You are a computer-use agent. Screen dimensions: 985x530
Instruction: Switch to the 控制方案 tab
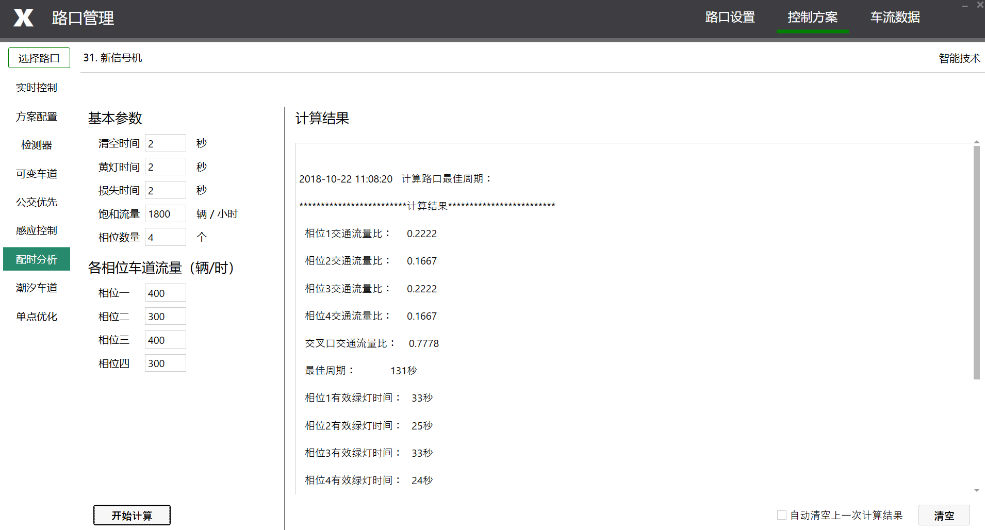(812, 17)
